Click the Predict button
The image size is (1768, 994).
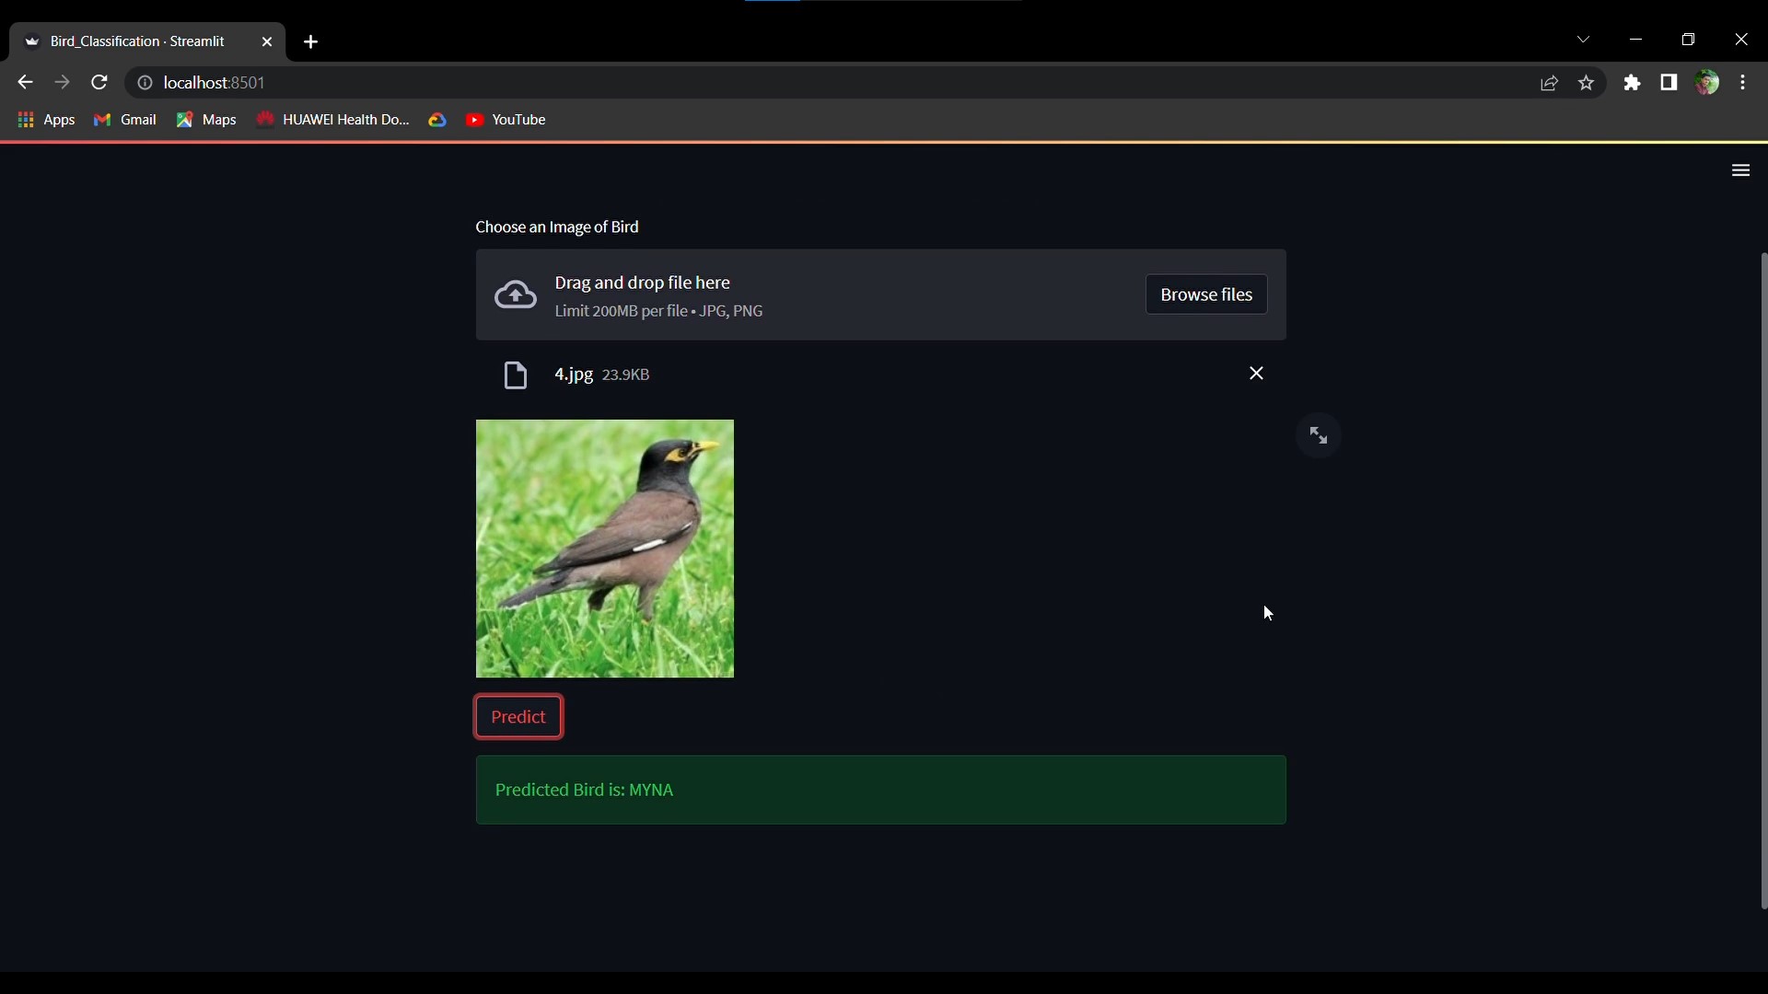tap(518, 716)
